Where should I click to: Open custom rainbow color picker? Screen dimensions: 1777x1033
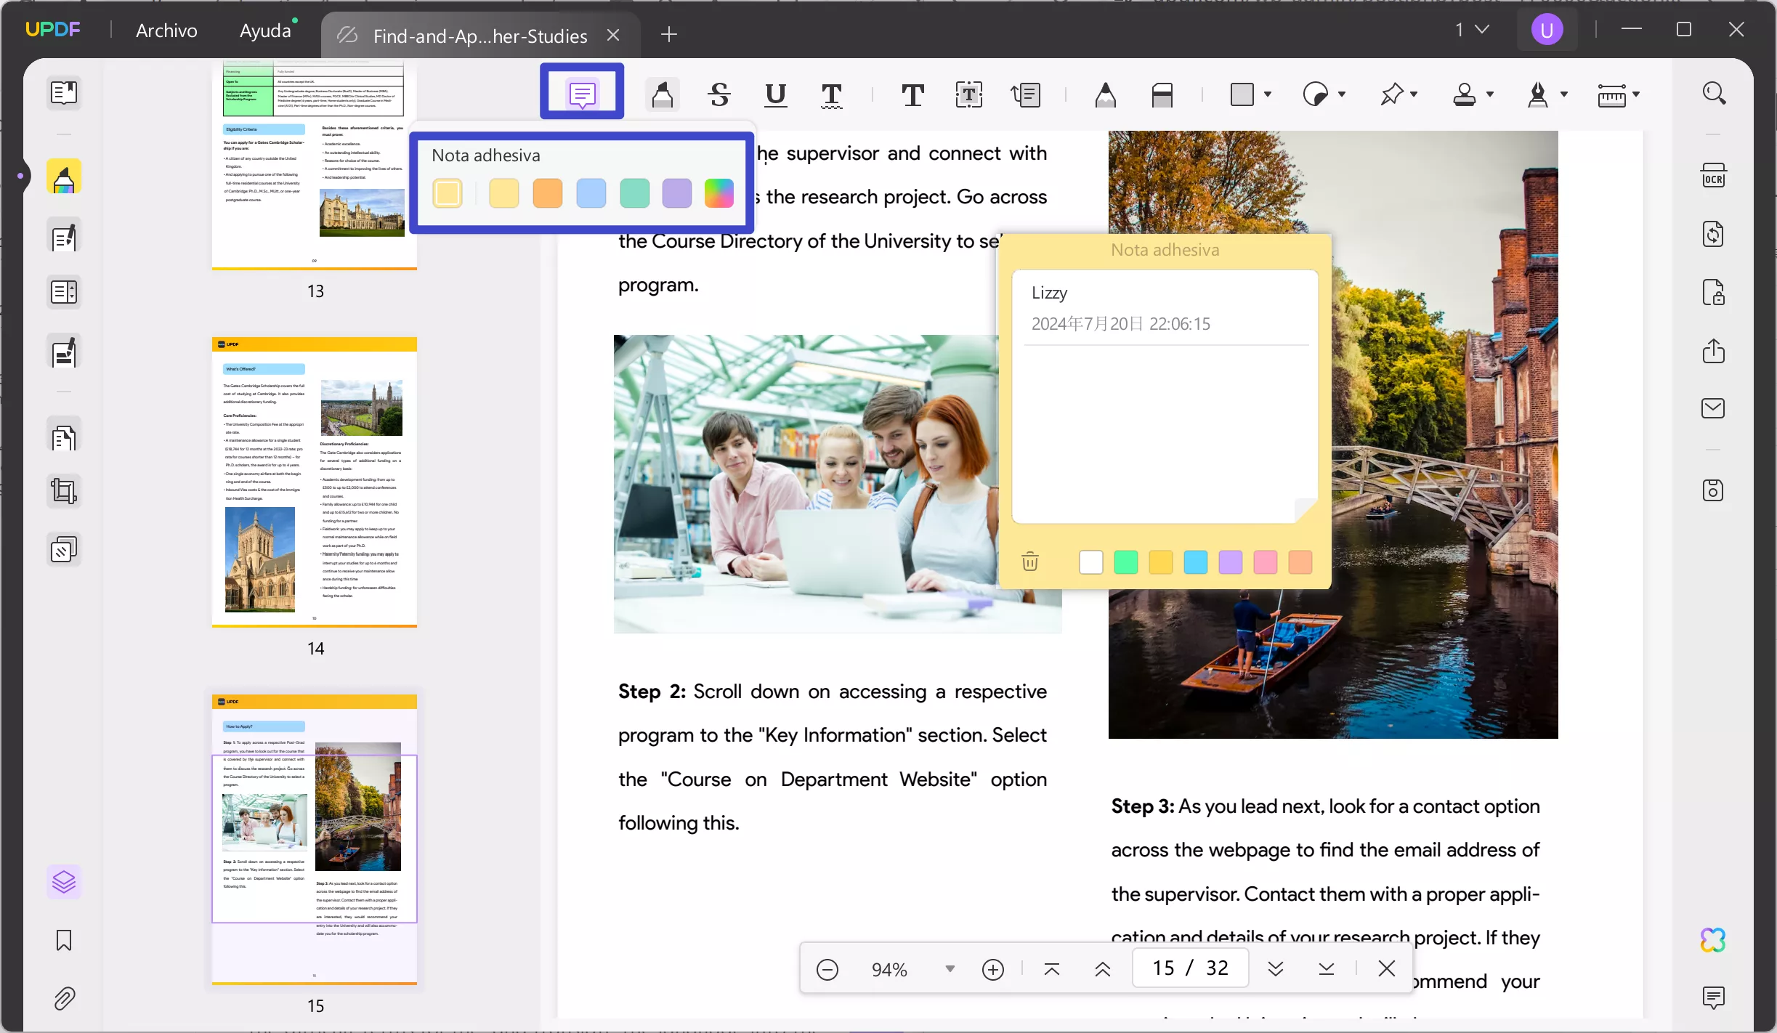719,193
